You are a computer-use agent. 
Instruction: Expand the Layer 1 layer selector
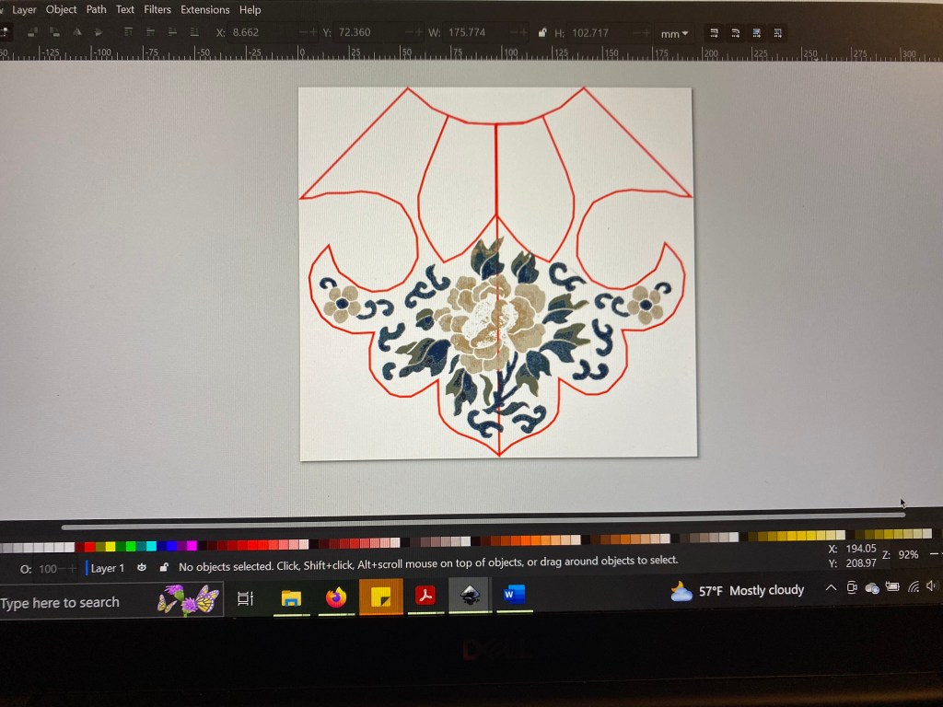click(107, 568)
